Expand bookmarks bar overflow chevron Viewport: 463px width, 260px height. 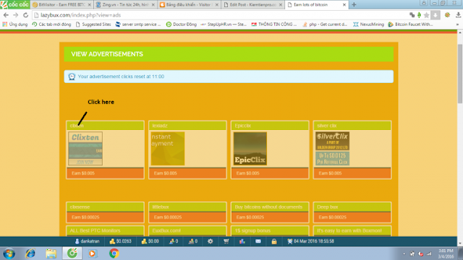[x=457, y=25]
